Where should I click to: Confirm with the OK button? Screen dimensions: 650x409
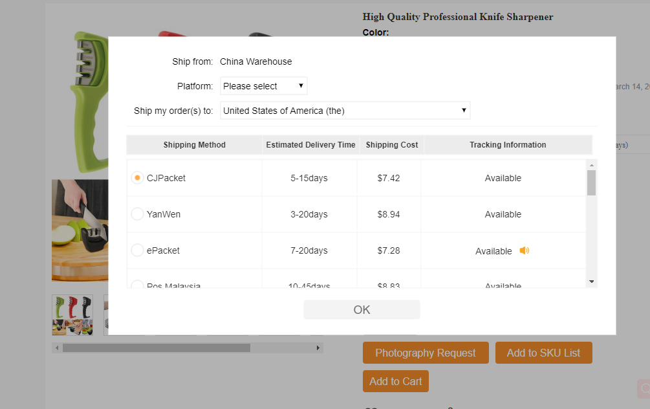(x=362, y=310)
